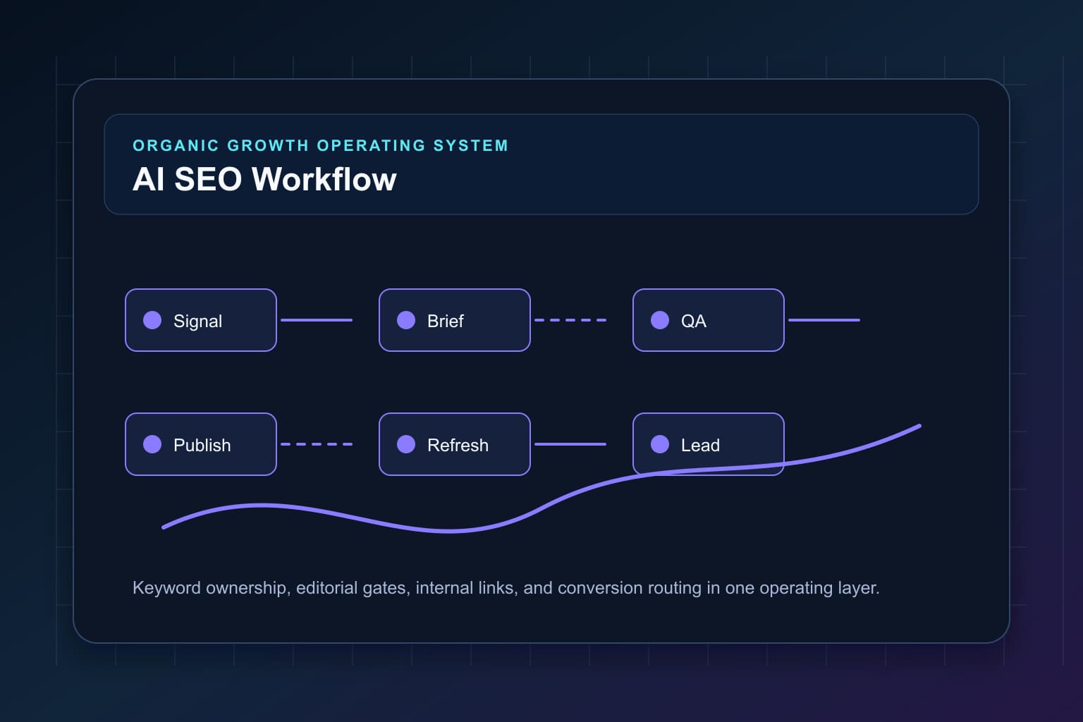The image size is (1083, 722).
Task: Select the QA workflow node
Action: point(709,320)
